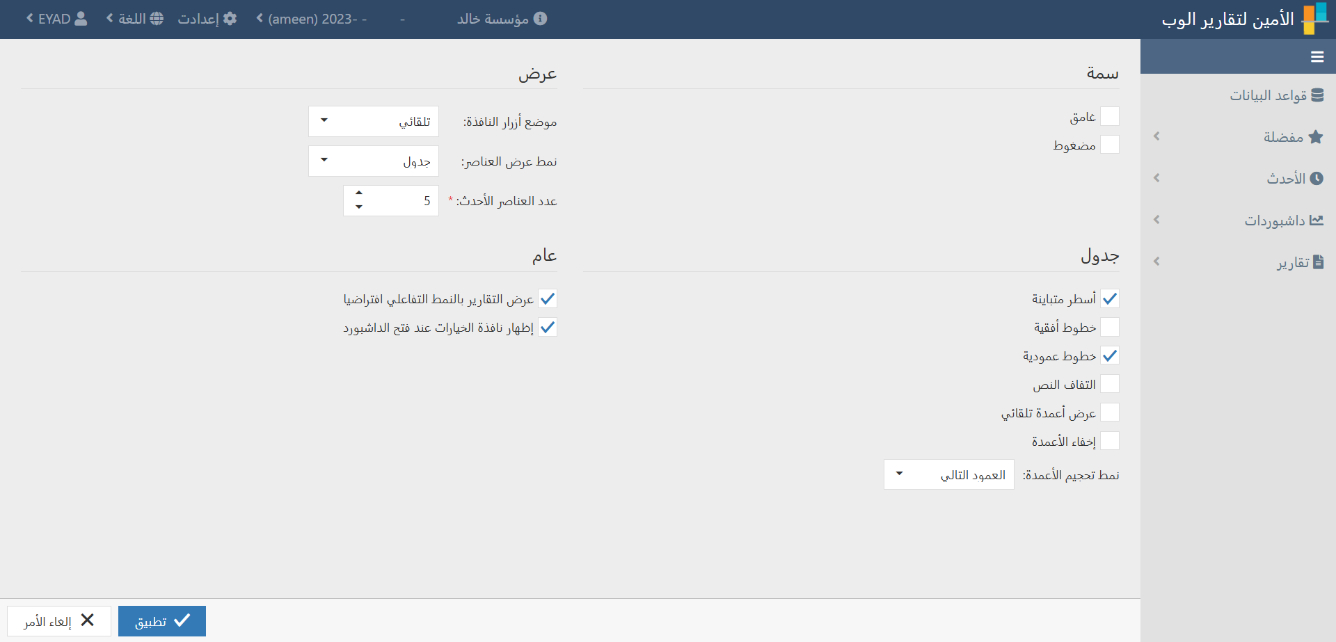1336x642 pixels.
Task: Click the databases icon (قواعد البيانات)
Action: point(1317,95)
